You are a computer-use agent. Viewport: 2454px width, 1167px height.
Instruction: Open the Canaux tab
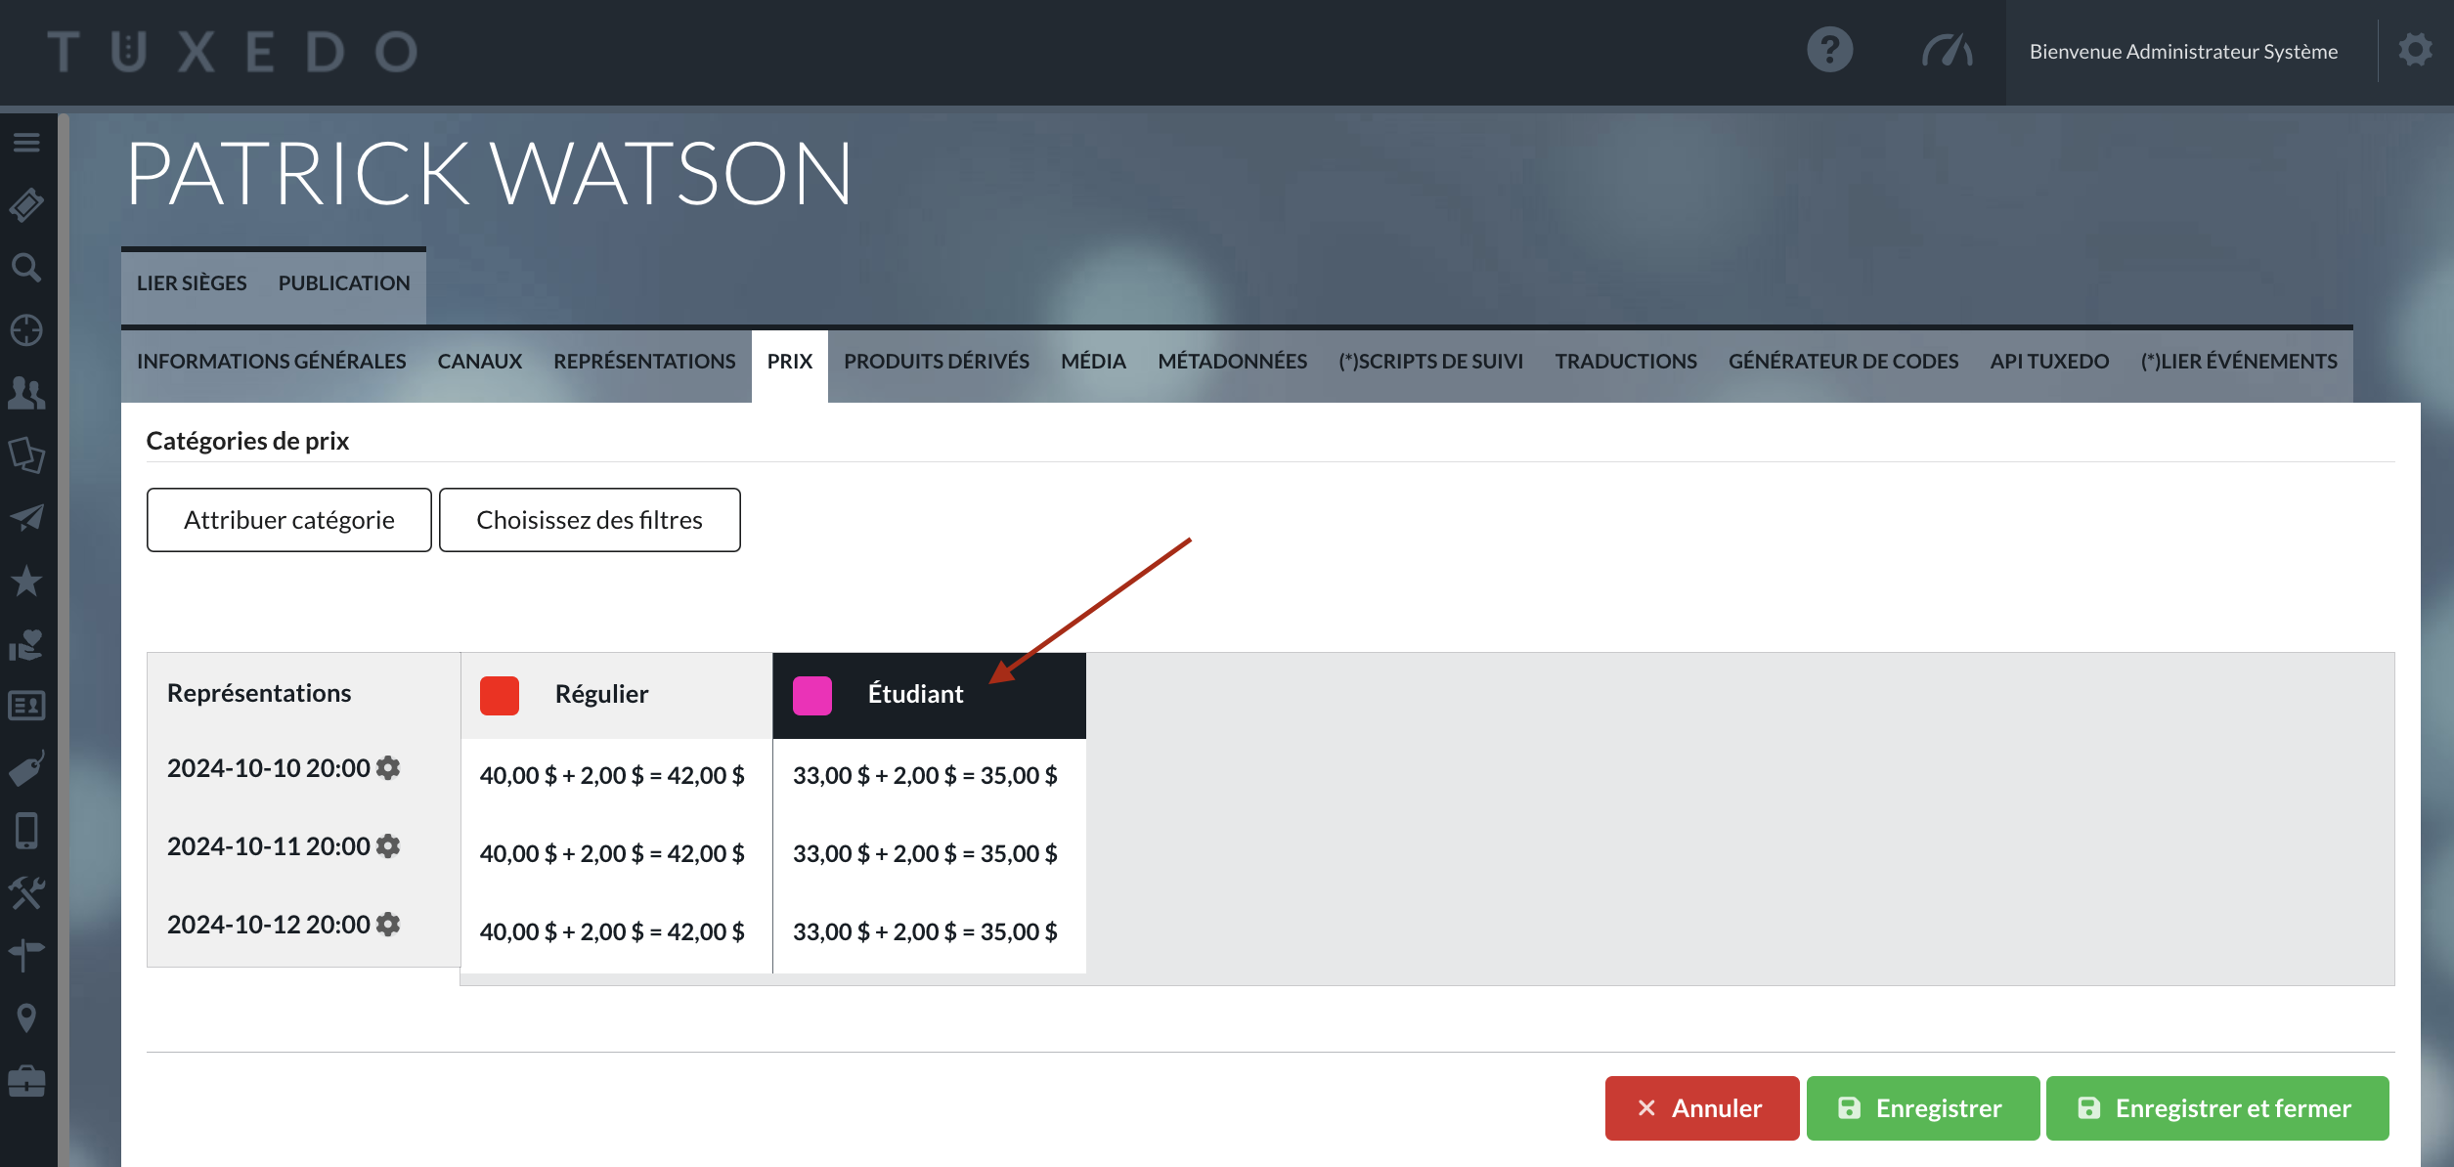[x=479, y=362]
